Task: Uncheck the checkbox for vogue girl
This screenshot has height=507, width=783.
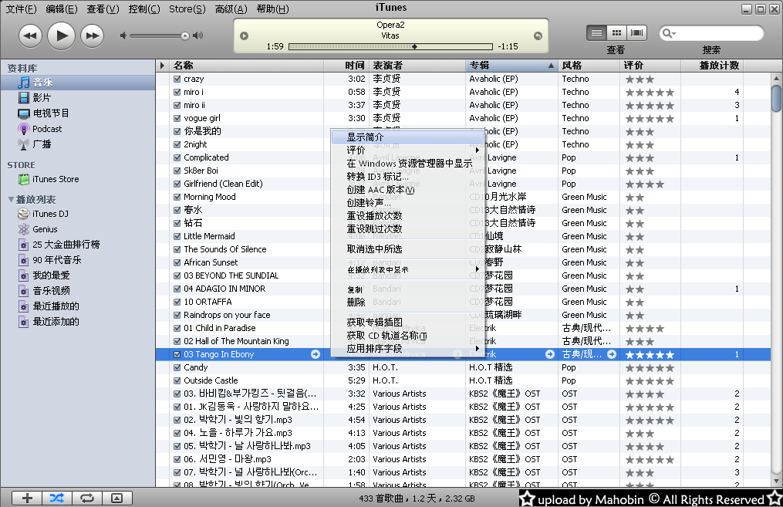Action: click(x=177, y=118)
